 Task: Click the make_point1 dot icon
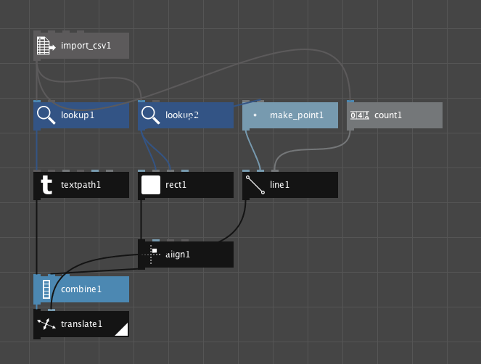(255, 115)
